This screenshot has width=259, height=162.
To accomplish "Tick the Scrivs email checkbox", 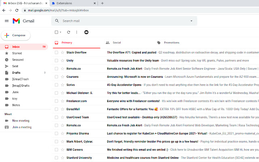I will click(56, 85).
